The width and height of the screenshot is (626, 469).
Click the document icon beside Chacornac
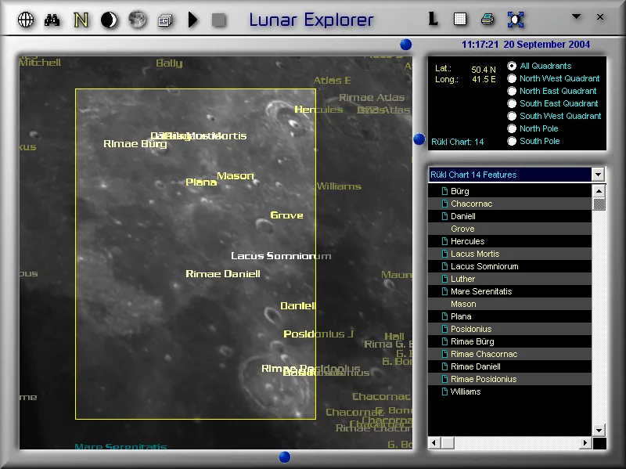pyautogui.click(x=444, y=204)
